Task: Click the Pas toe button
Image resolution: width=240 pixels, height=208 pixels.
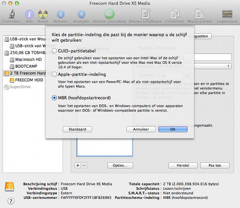Action: pyautogui.click(x=215, y=165)
